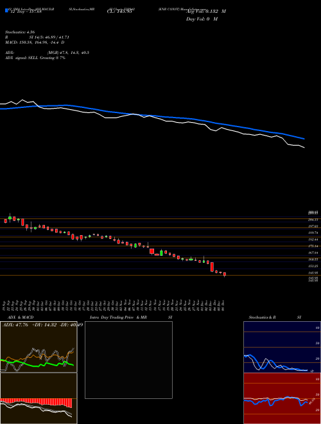
Task: Click the 'ADX: 47.76' header value
Action: pos(15,325)
